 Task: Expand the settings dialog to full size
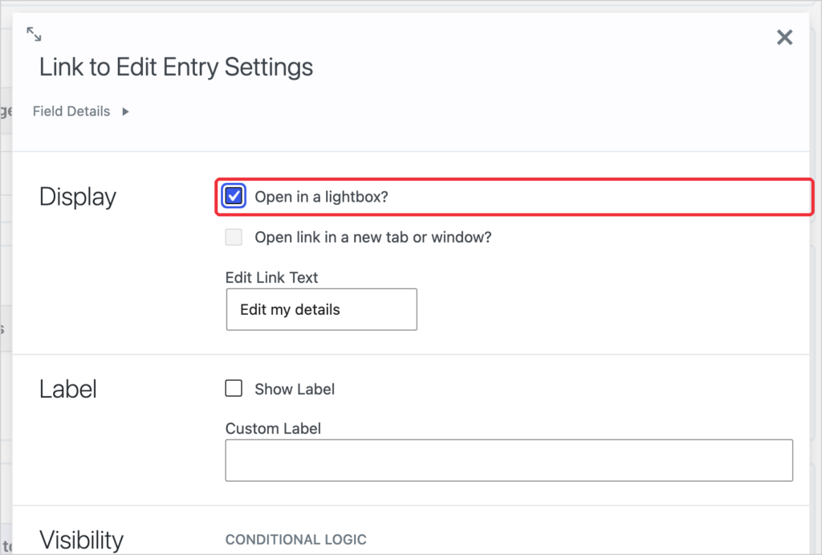(34, 34)
